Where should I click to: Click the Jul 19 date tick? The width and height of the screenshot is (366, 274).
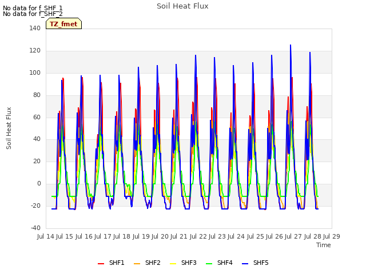(x=141, y=236)
